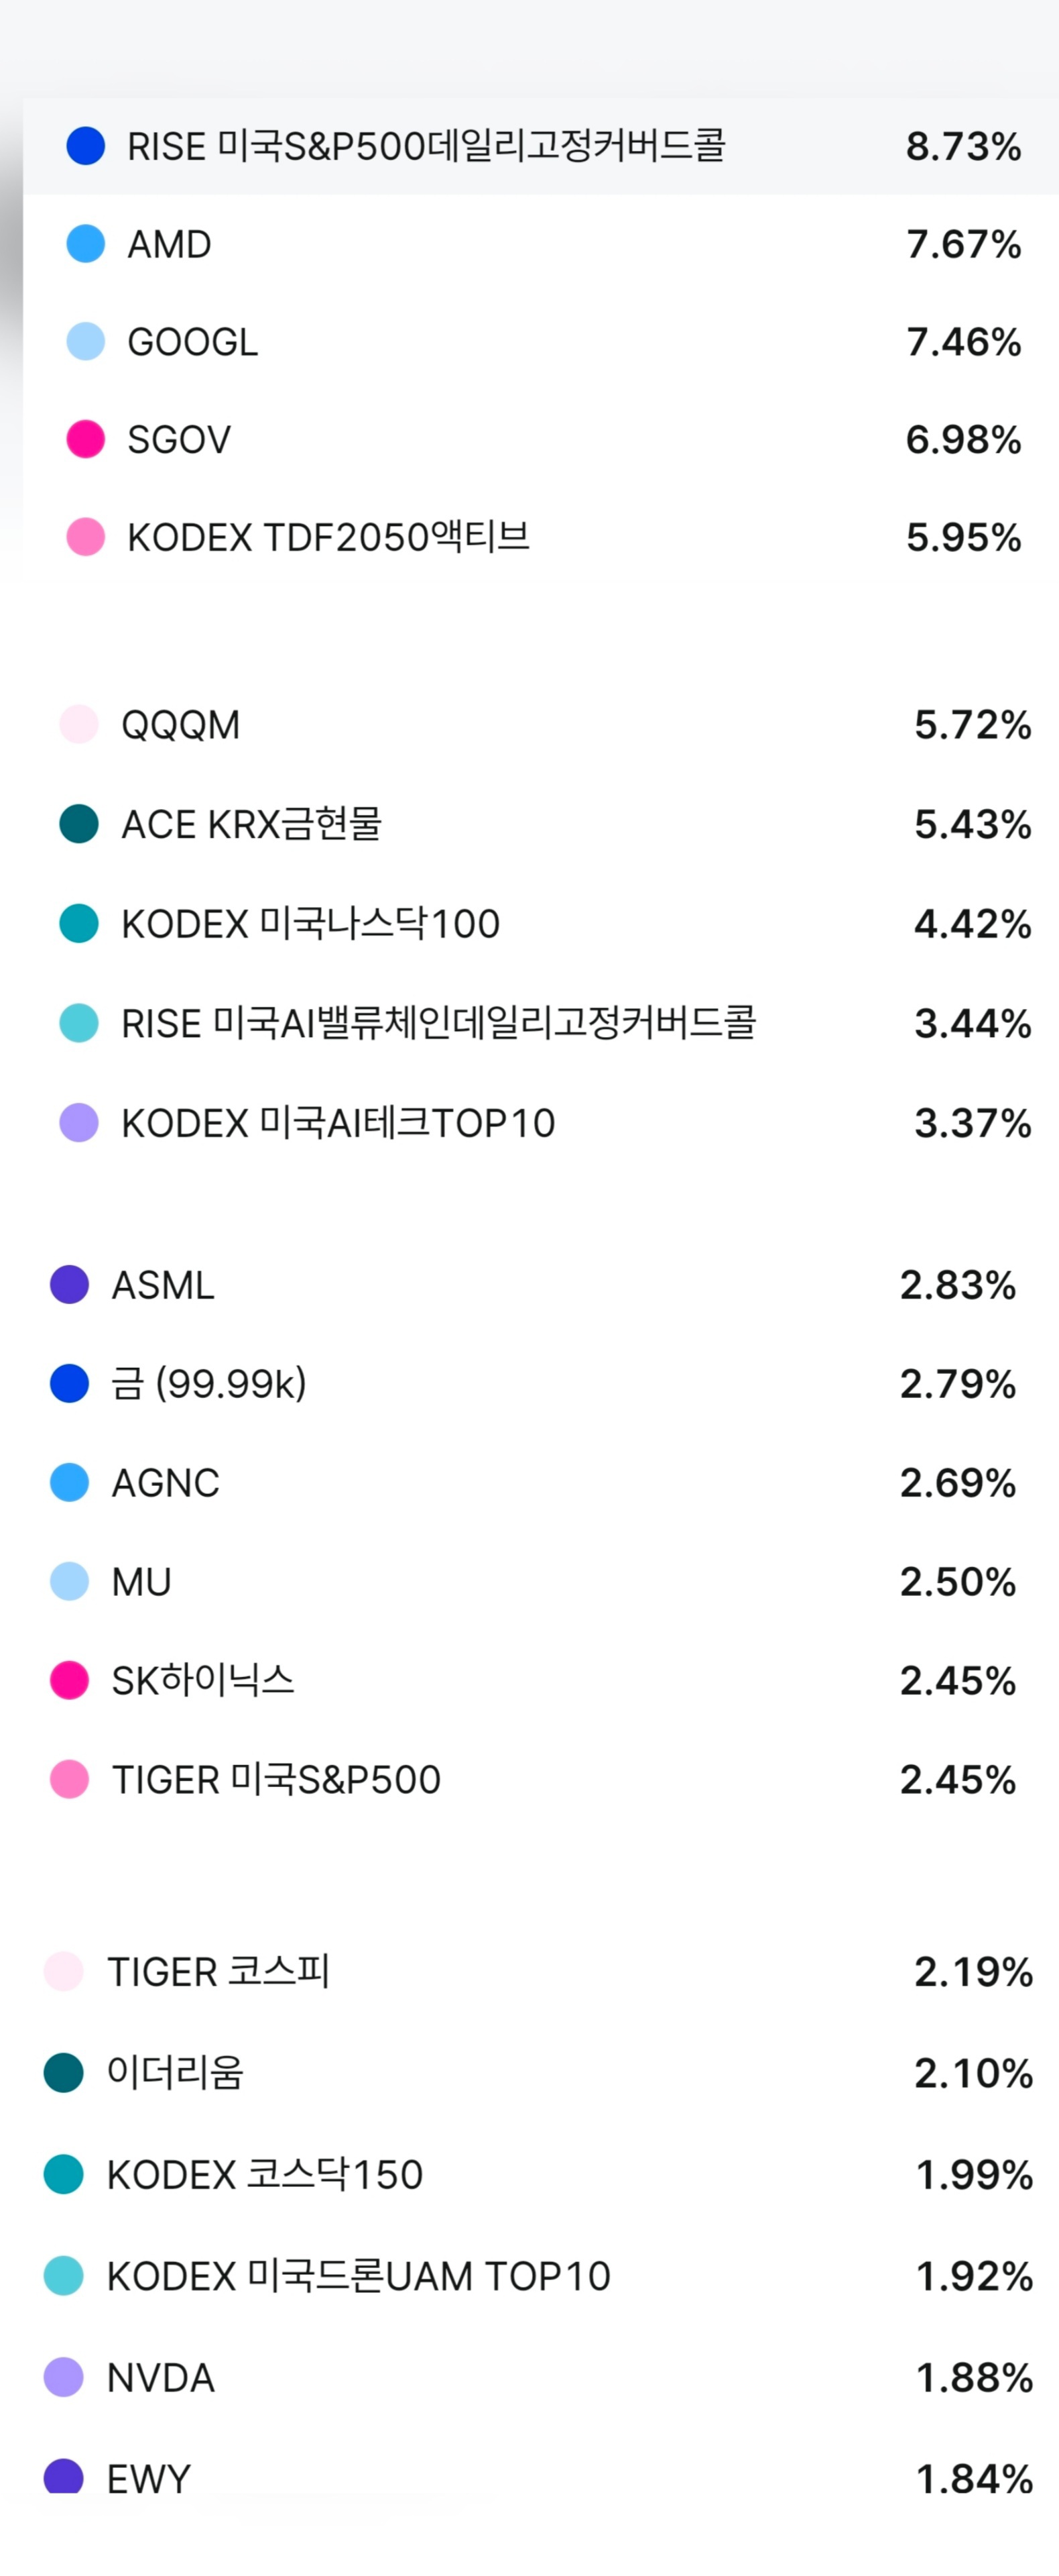Click the lavender dot beside KODEX 미국AI테크TOP10

point(79,1122)
